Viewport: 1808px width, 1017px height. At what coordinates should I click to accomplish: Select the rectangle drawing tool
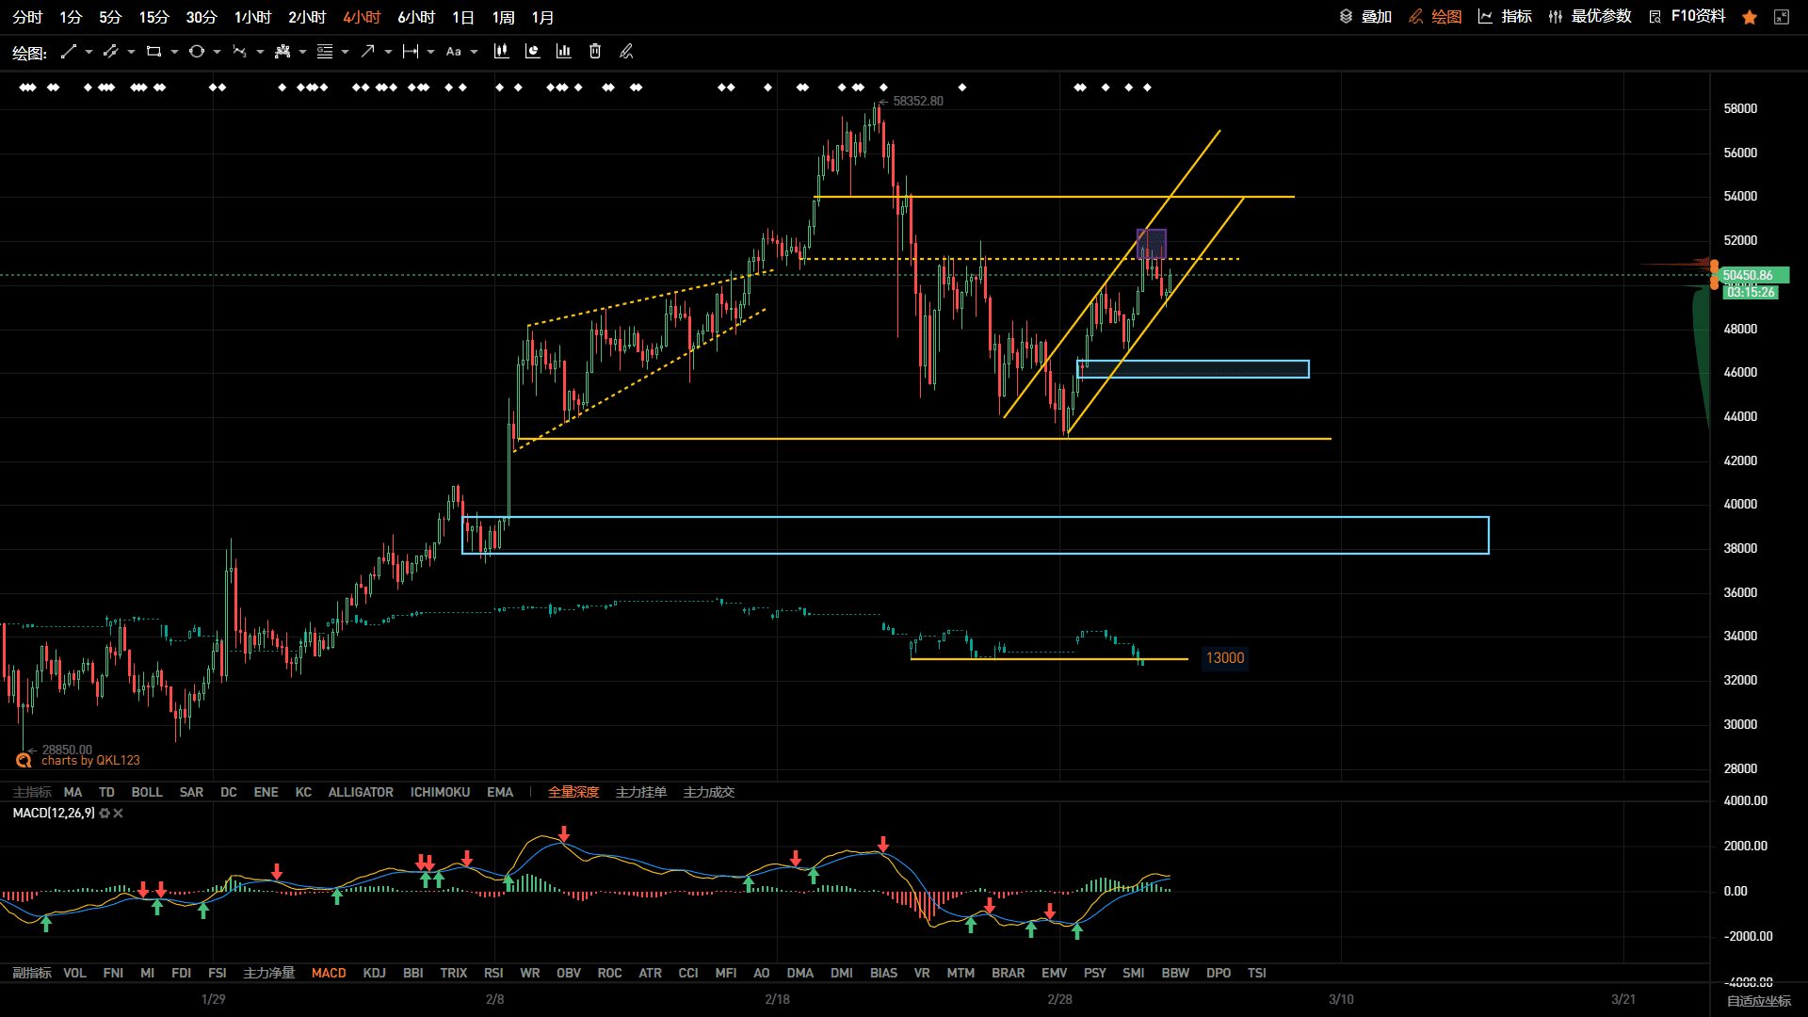pos(153,52)
